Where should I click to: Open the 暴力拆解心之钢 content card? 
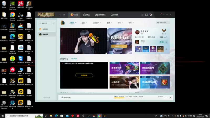[155, 82]
